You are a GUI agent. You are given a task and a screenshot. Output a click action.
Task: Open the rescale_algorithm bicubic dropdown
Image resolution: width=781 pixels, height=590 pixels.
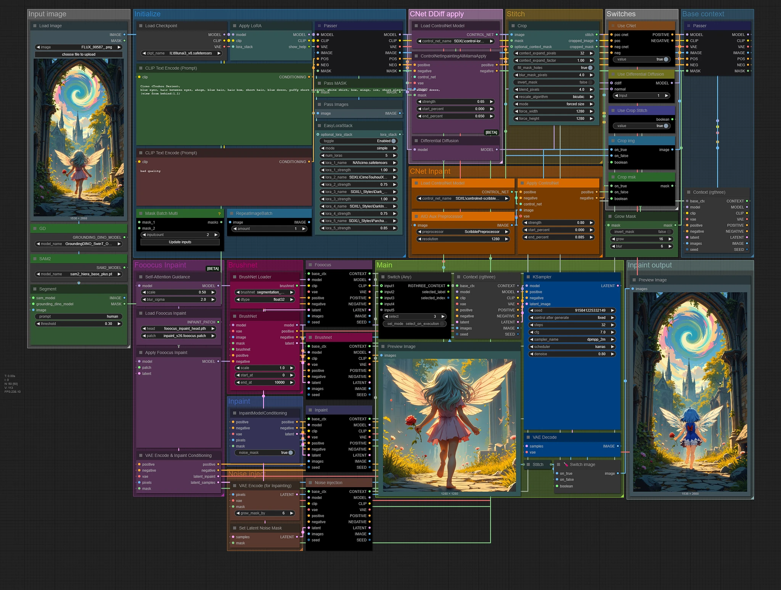554,97
